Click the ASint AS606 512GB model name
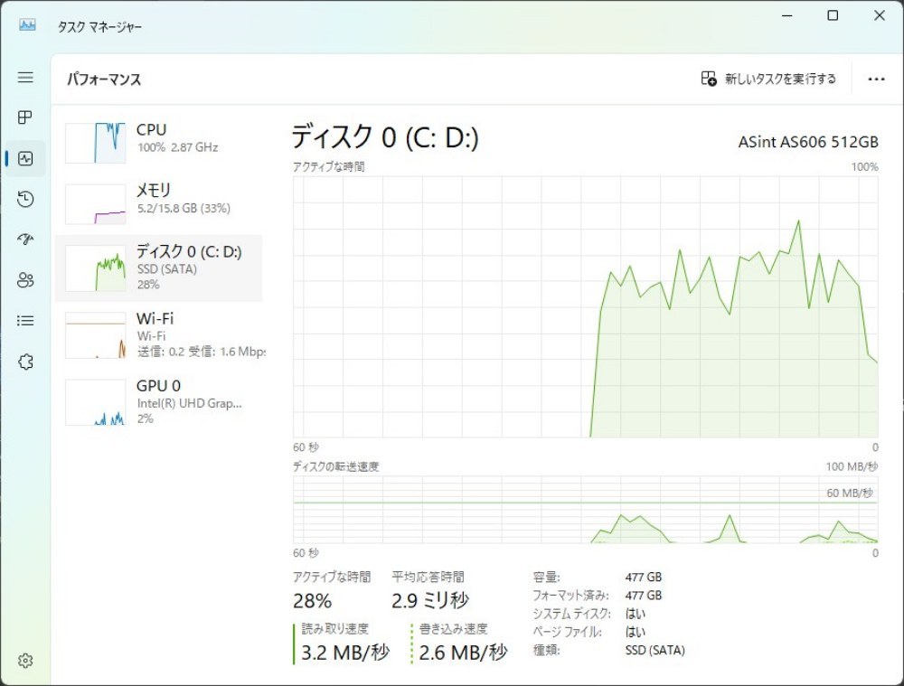 [808, 142]
